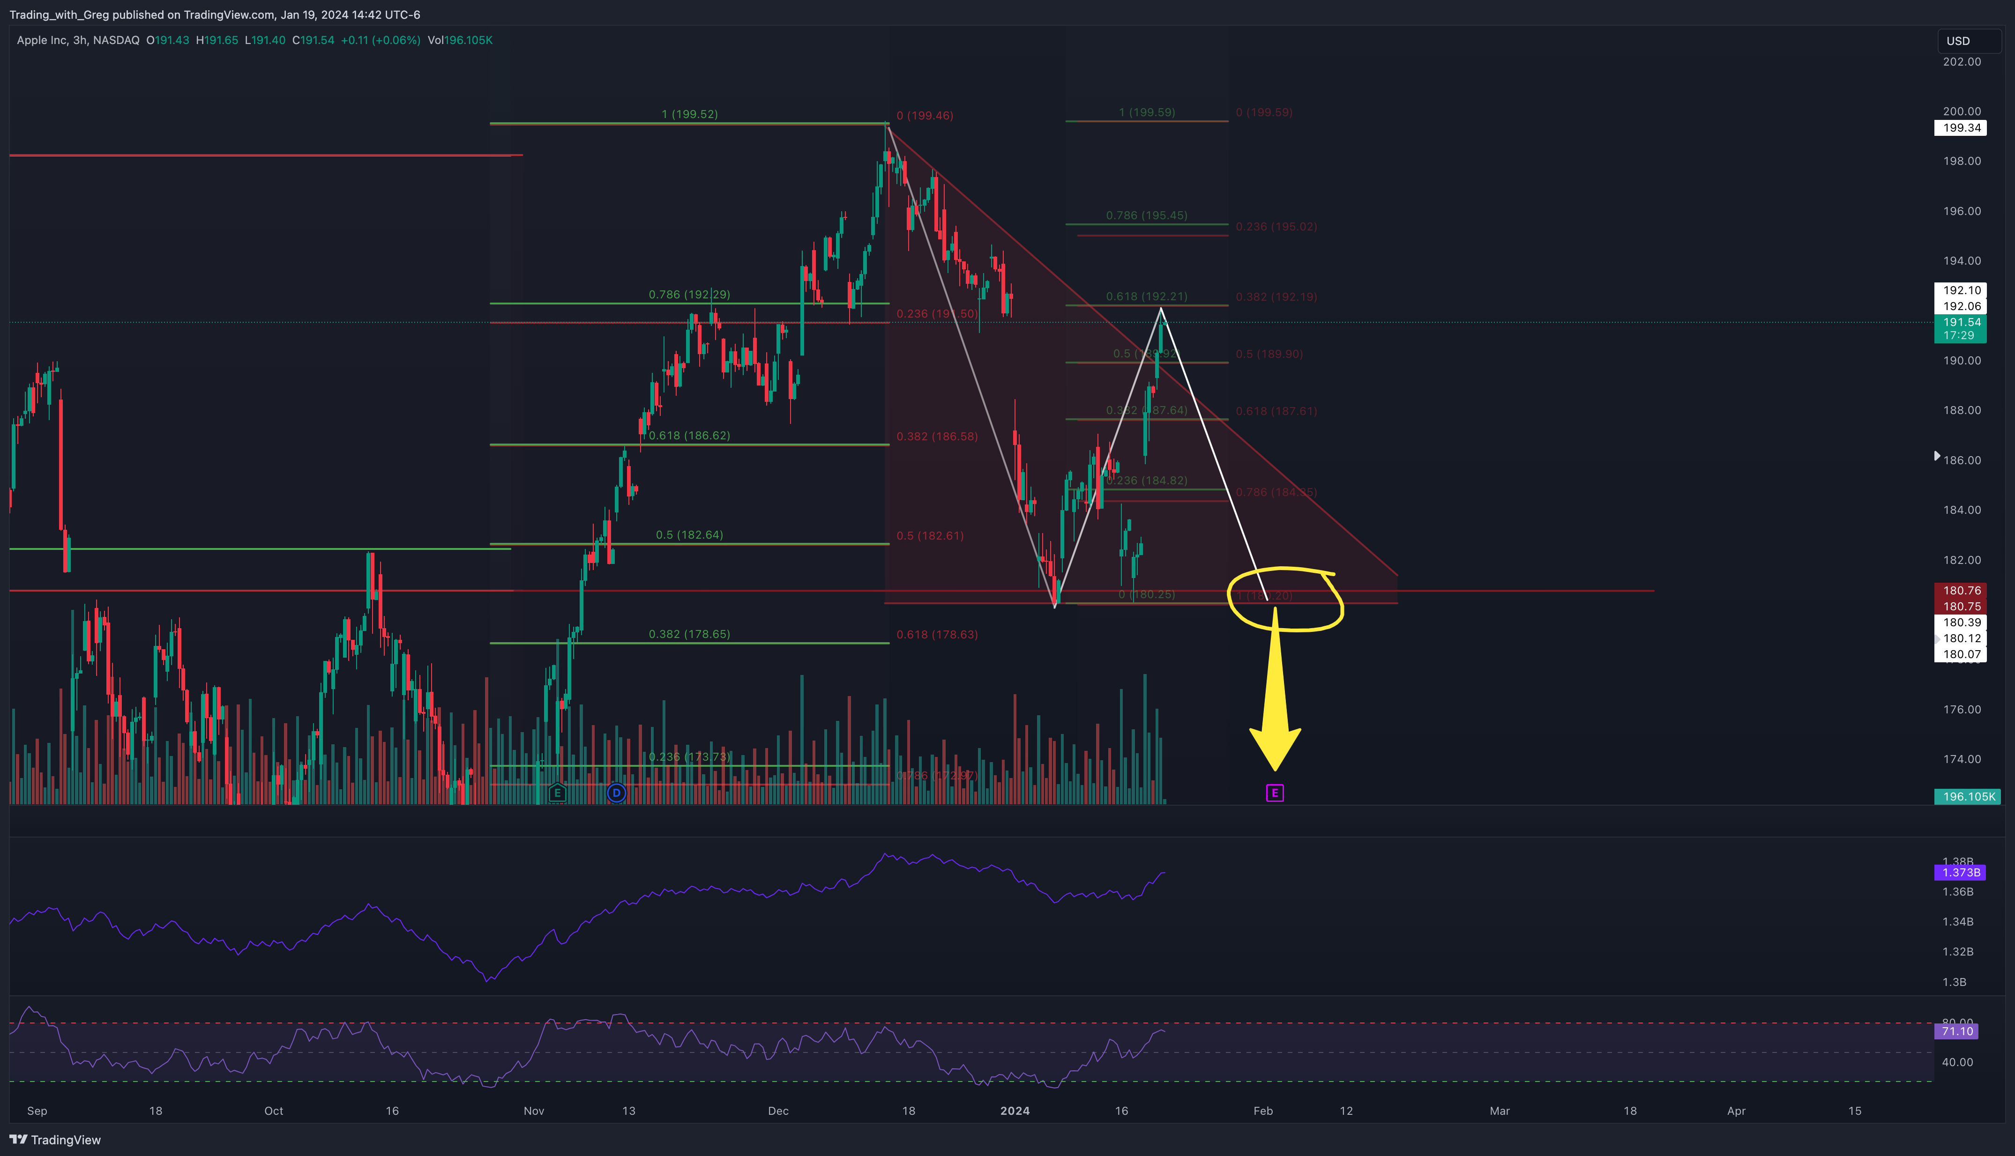The height and width of the screenshot is (1156, 2015).
Task: Click the Fibonacci label 0.236 (184.82)
Action: coord(1147,481)
